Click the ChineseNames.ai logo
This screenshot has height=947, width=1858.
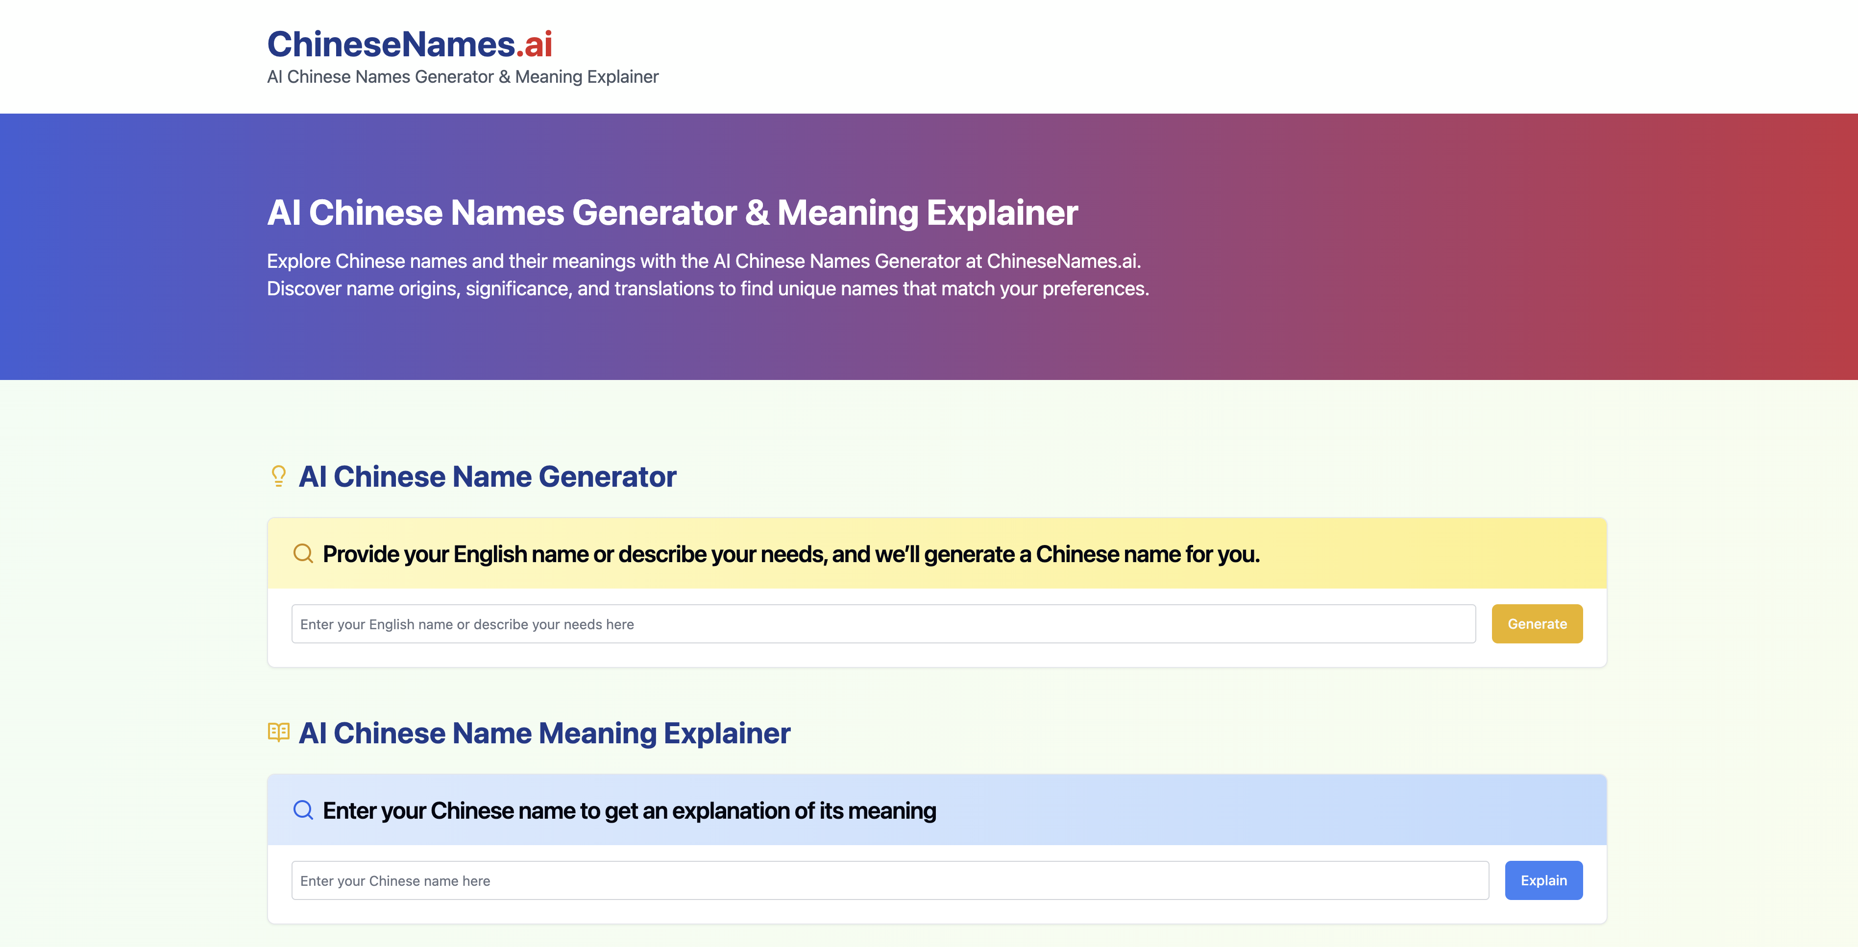pyautogui.click(x=409, y=44)
